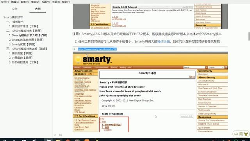Image resolution: width=250 pixels, height=141 pixels.
Task: Jump to outline item 2. 内置函数【掌握】
Action: pyautogui.click(x=21, y=58)
